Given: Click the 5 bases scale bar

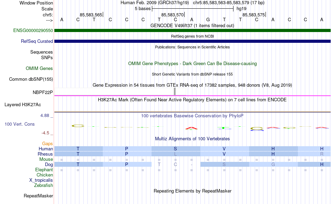Looking at the screenshot, I should coord(193,9).
